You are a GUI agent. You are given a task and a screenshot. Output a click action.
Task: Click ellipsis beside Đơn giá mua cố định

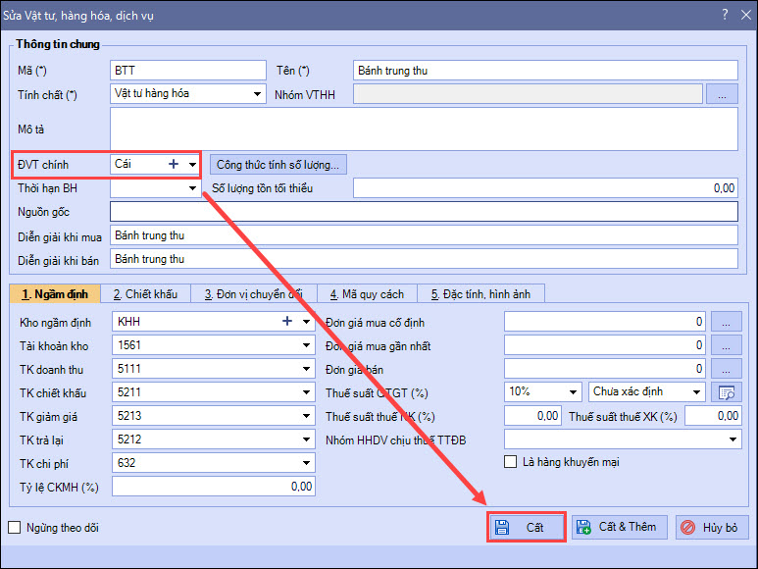click(727, 322)
